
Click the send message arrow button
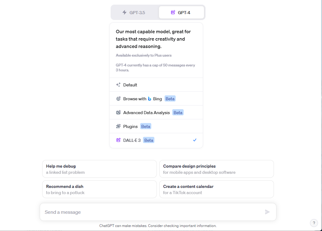pyautogui.click(x=267, y=212)
